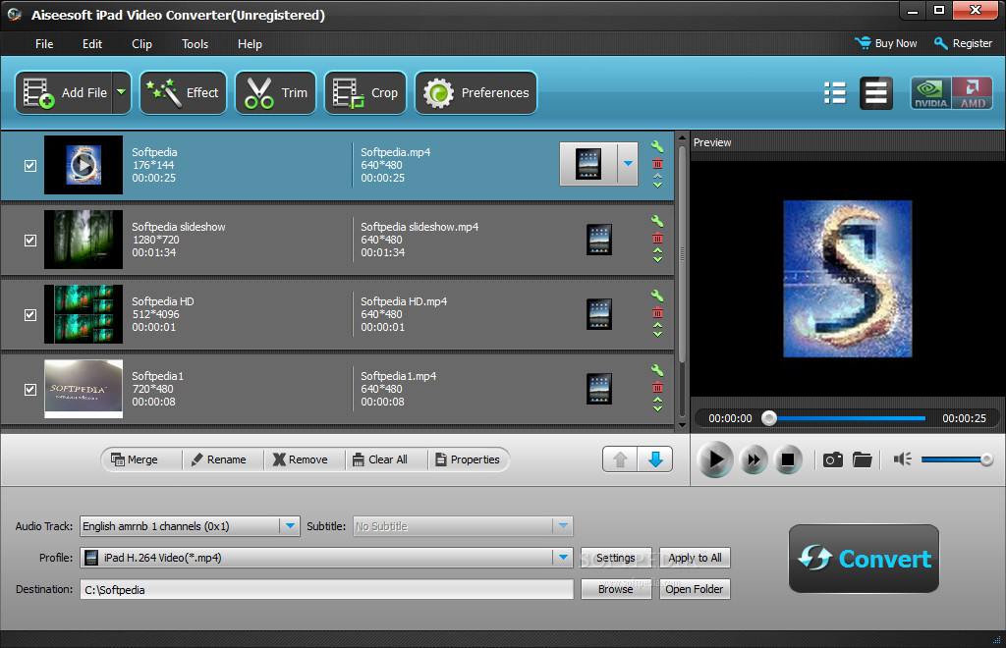Click Apply to All button
The width and height of the screenshot is (1006, 648).
point(695,558)
